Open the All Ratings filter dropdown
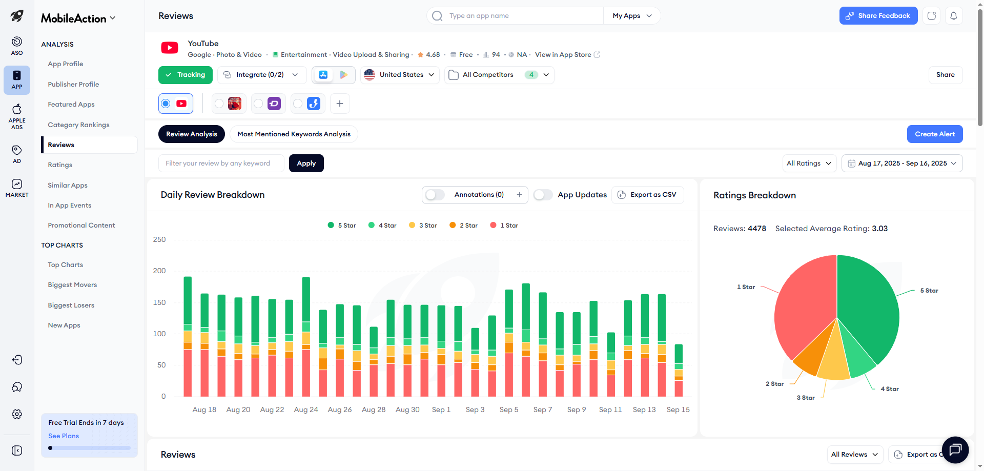 click(809, 163)
